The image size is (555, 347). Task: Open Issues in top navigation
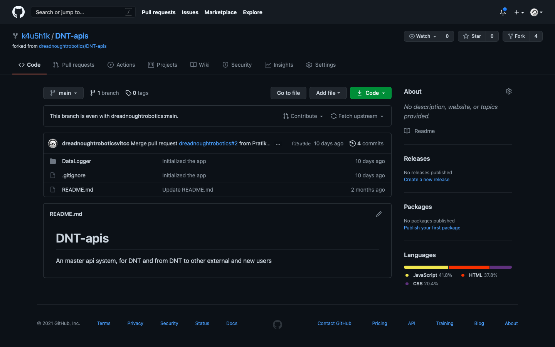190,12
